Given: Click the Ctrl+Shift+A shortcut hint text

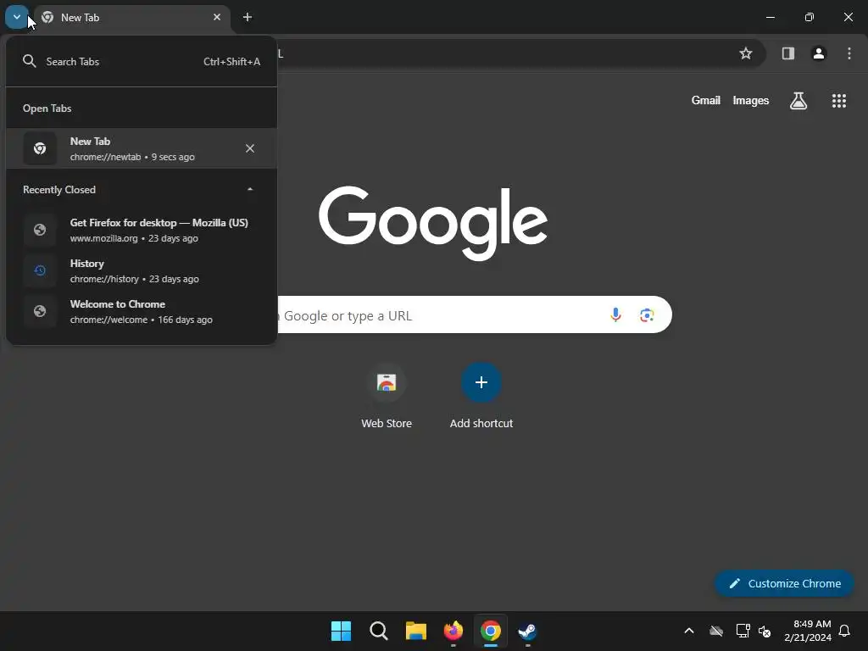Looking at the screenshot, I should tap(231, 61).
